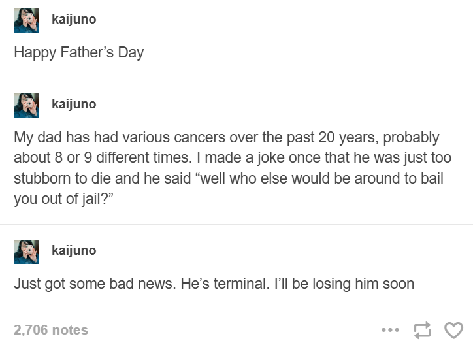Visit kaijuno's blog from the first post's username
473x343 pixels.
pyautogui.click(x=74, y=20)
